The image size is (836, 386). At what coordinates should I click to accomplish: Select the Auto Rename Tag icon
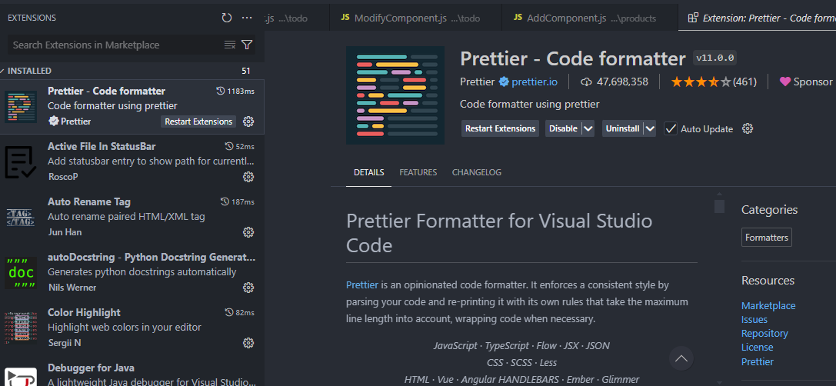[x=21, y=218]
